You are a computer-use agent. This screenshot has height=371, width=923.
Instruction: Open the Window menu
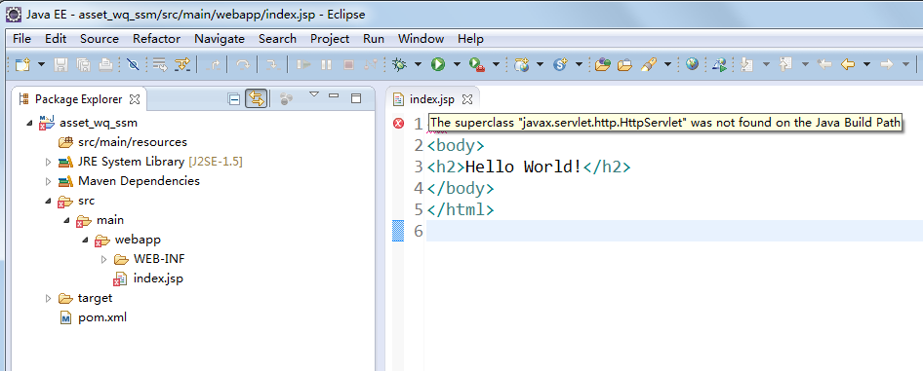pyautogui.click(x=421, y=39)
